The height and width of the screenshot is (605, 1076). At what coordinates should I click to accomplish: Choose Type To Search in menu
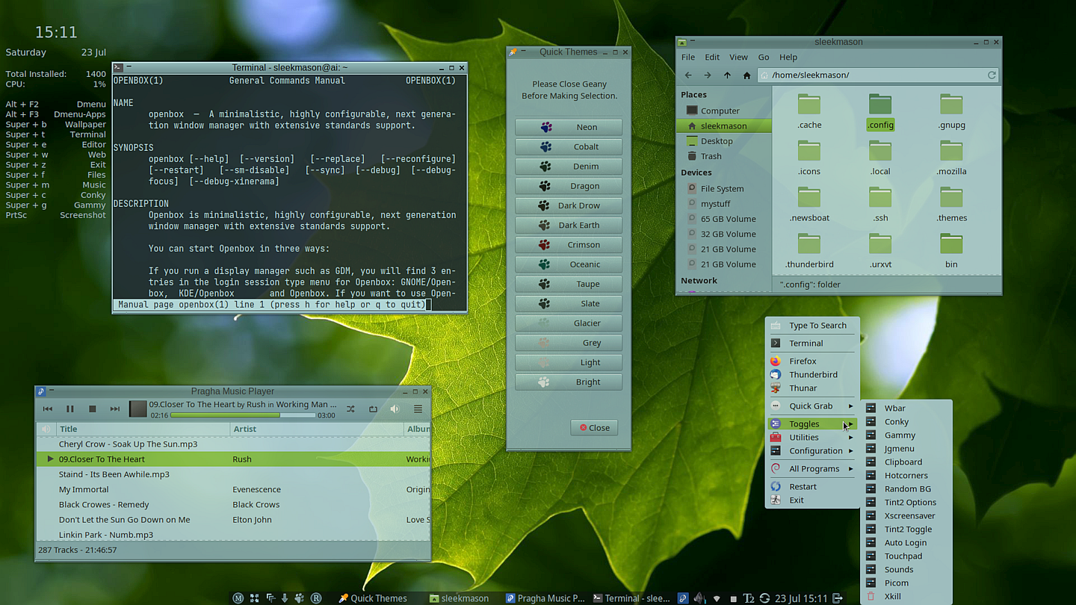812,326
